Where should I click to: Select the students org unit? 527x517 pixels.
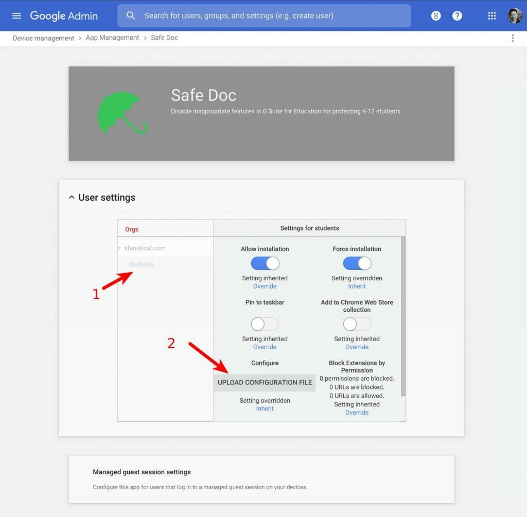(x=141, y=264)
